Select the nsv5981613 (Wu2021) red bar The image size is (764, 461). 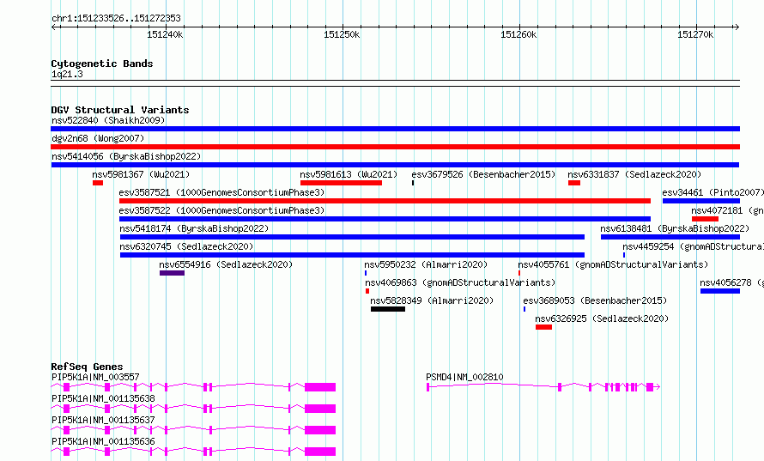[341, 183]
